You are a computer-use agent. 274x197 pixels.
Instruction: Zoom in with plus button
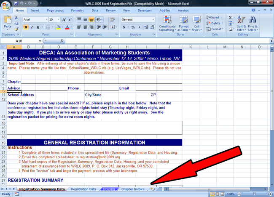[x=271, y=194]
